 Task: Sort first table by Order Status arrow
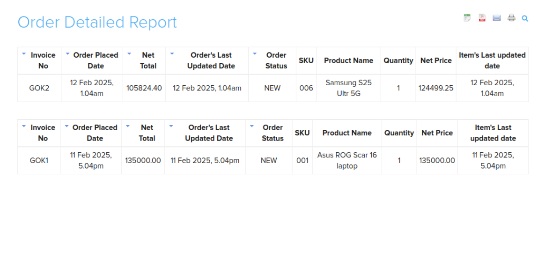click(255, 54)
